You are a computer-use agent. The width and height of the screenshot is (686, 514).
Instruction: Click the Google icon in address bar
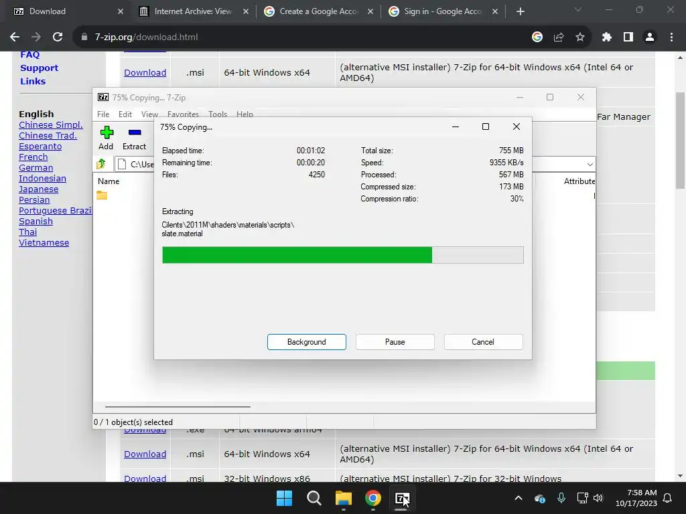(x=537, y=37)
